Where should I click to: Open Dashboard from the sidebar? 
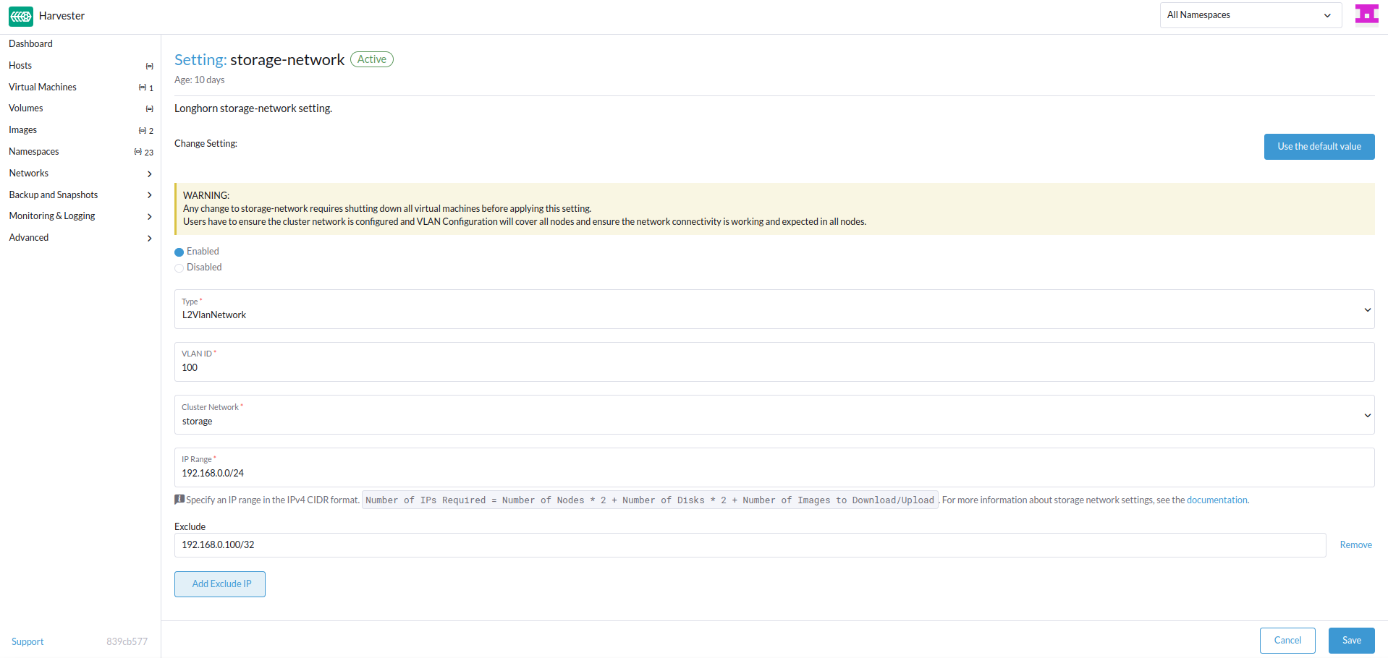(31, 44)
